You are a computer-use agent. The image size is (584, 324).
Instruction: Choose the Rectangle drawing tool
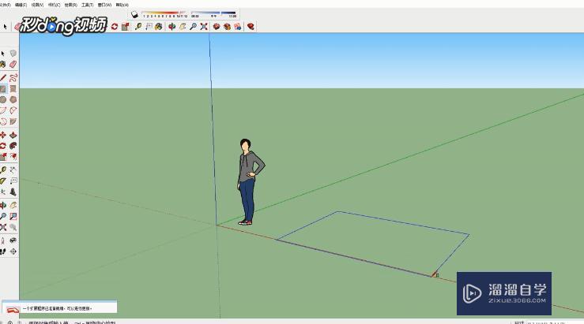tap(3, 89)
